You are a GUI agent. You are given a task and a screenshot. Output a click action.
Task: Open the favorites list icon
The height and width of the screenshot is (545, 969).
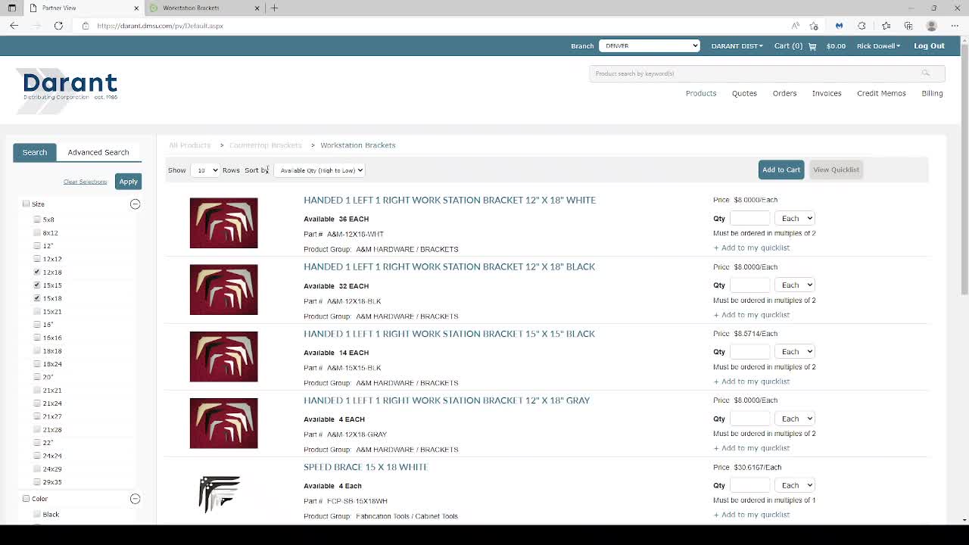point(886,26)
